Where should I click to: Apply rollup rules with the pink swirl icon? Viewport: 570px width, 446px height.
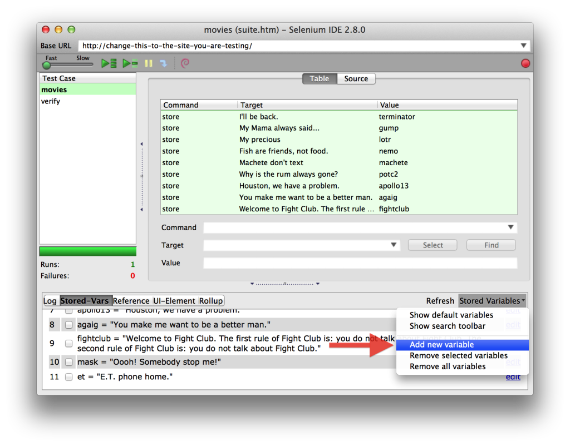pyautogui.click(x=185, y=63)
